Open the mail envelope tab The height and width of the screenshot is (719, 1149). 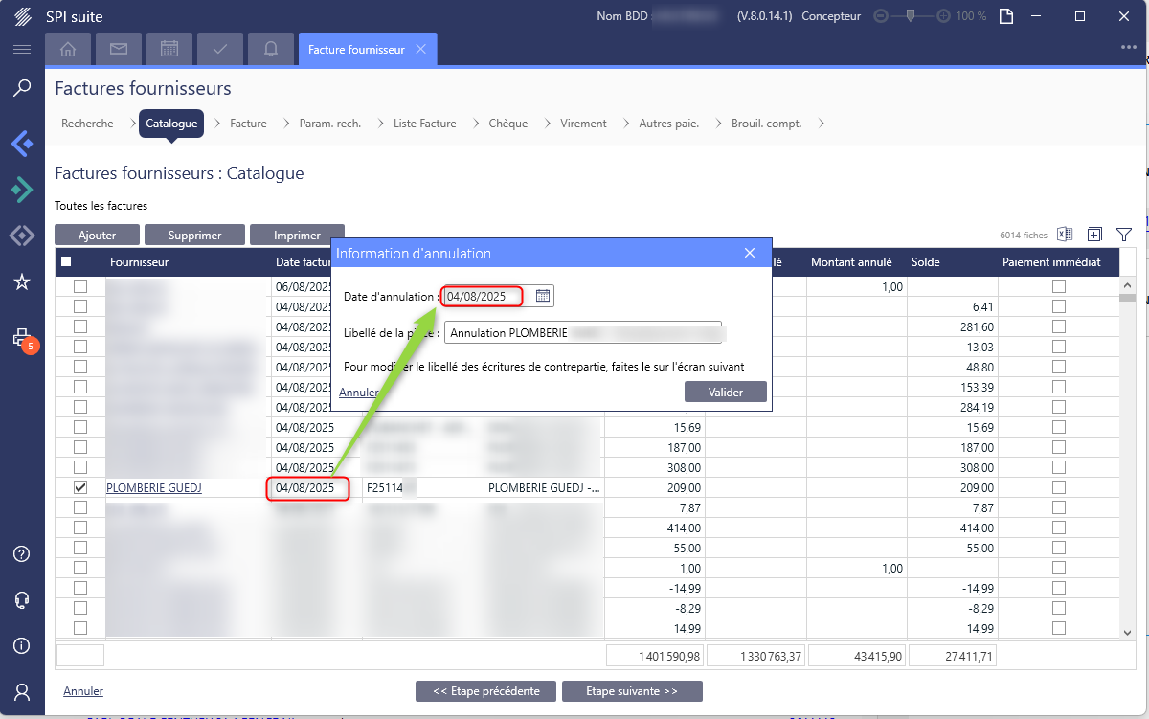point(119,49)
